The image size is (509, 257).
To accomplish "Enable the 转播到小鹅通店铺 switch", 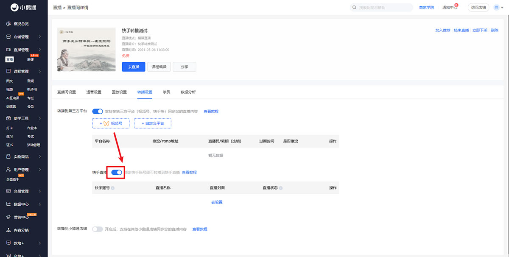I will coord(98,229).
